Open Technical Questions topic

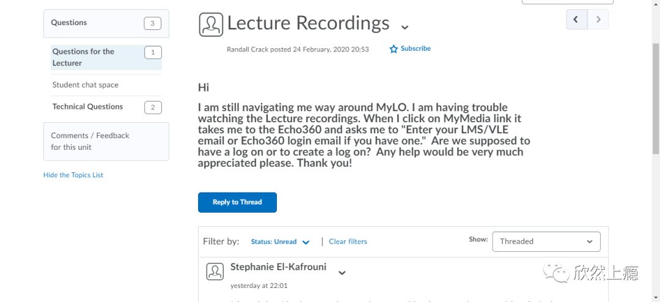[87, 106]
